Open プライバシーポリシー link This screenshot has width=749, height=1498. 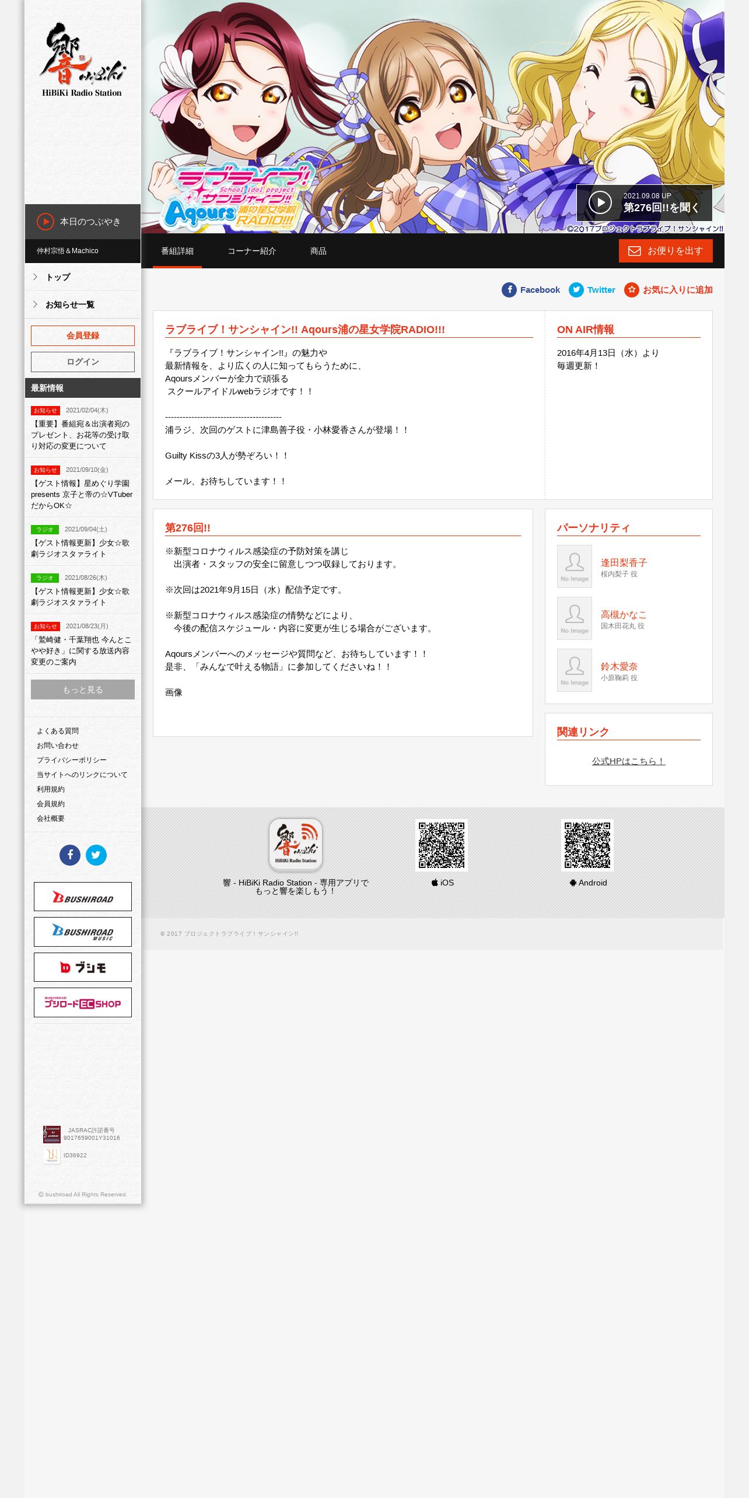pyautogui.click(x=72, y=760)
